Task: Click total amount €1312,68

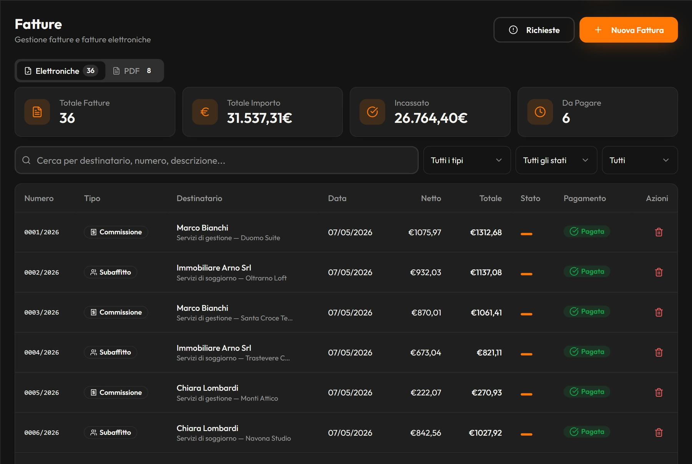Action: pyautogui.click(x=486, y=232)
